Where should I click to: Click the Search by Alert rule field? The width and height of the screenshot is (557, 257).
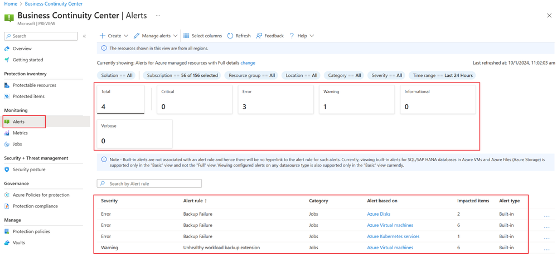[149, 183]
